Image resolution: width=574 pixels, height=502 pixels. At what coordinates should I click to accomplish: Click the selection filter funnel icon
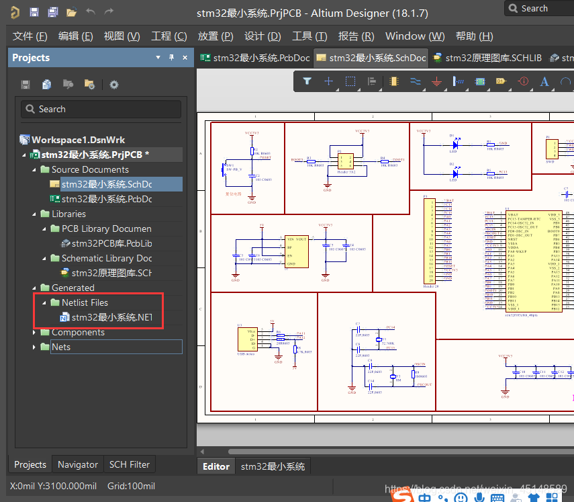[x=307, y=81]
